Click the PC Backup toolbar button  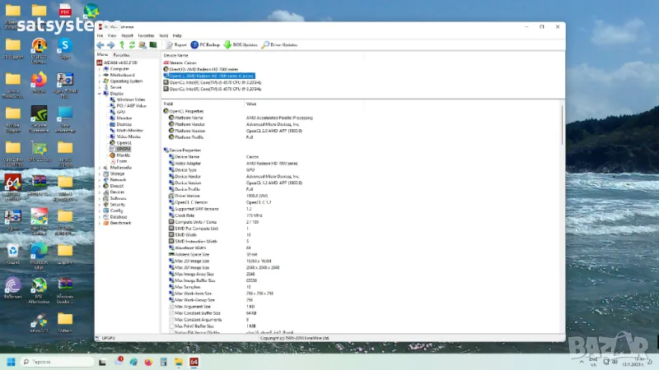(206, 45)
